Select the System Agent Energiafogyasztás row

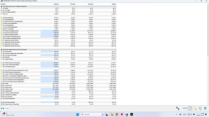pyautogui.click(x=58, y=36)
